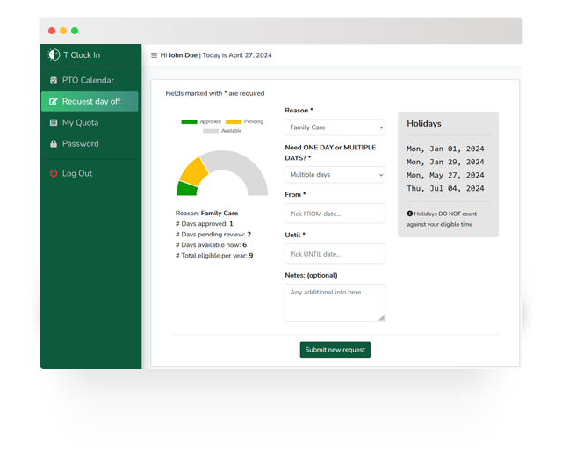Screen dimensions: 562x457
Task: Open the Reason dropdown showing Family Care
Action: point(335,127)
